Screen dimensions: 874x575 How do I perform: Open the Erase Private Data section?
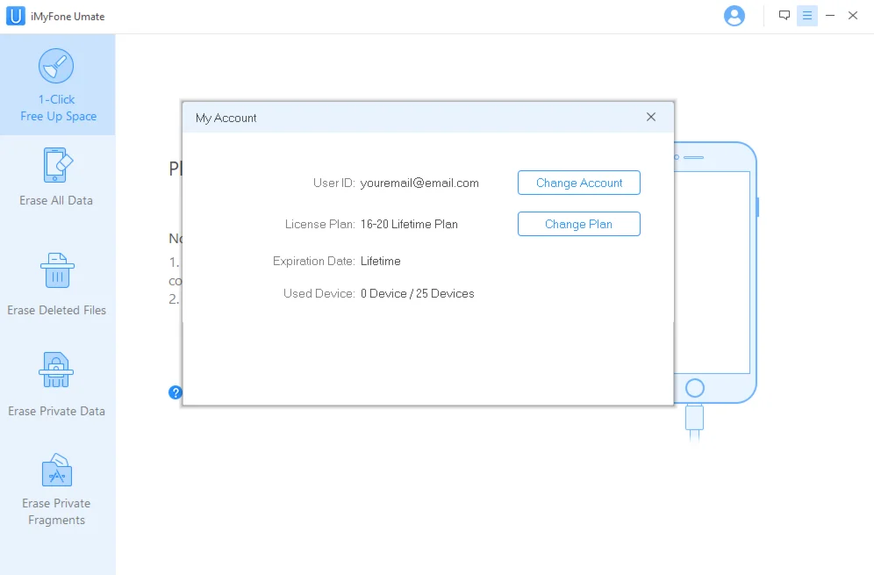56,385
